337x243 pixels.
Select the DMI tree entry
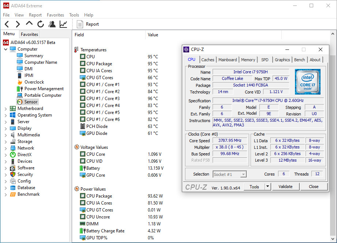pyautogui.click(x=29, y=69)
